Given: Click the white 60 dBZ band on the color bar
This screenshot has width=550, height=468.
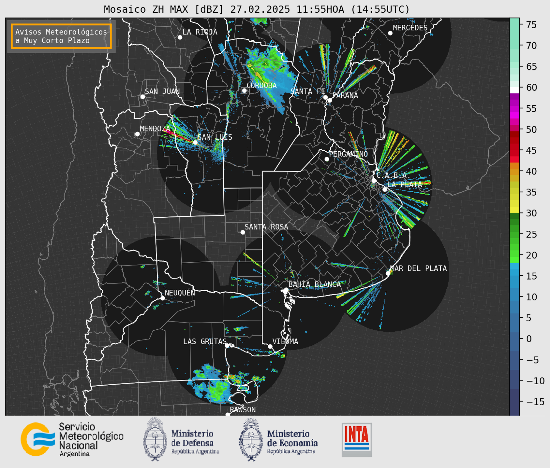Looking at the screenshot, I should 514,90.
